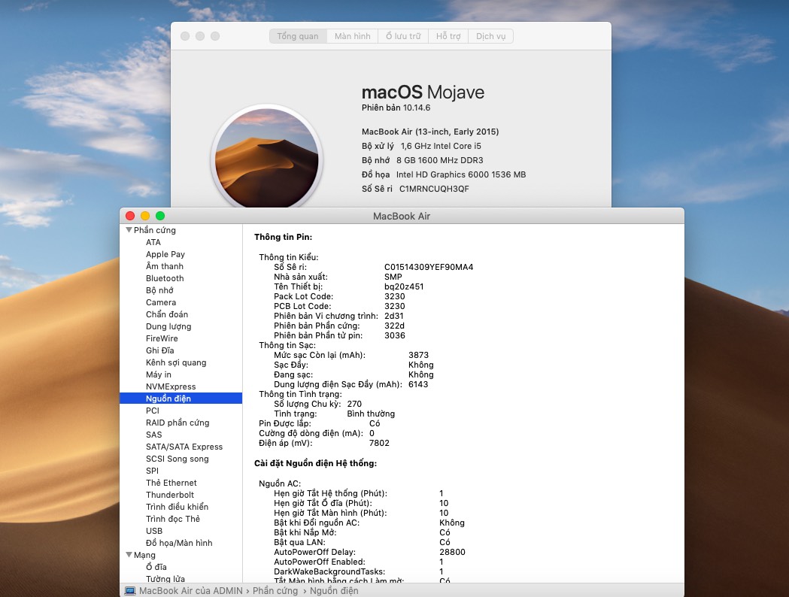Viewport: 789px width, 597px height.
Task: Click Phiên bản 10.14.6 version text
Action: 396,108
